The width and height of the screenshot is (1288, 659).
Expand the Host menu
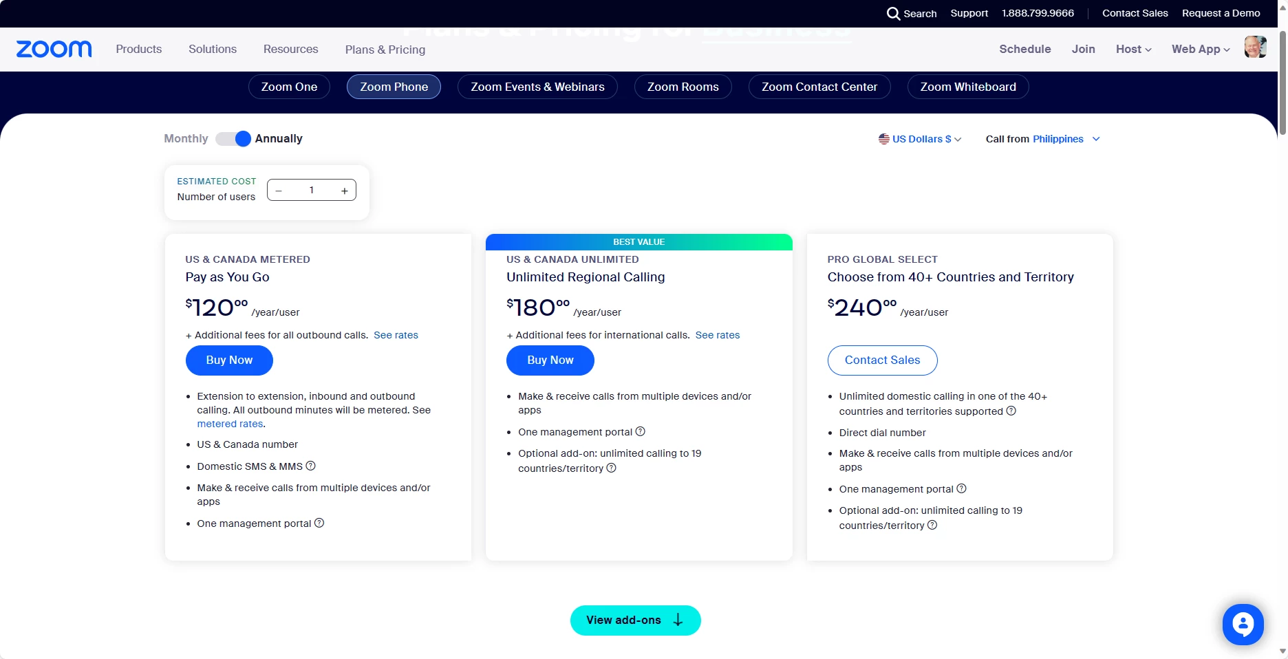1133,49
